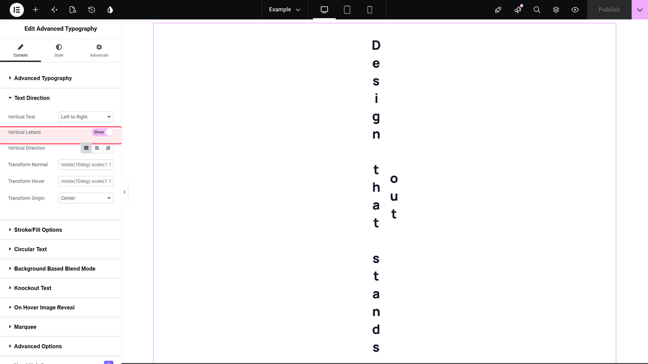Click the Vertical Text label
The image size is (648, 364).
(x=22, y=117)
